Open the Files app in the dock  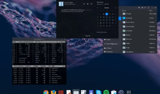point(76,92)
